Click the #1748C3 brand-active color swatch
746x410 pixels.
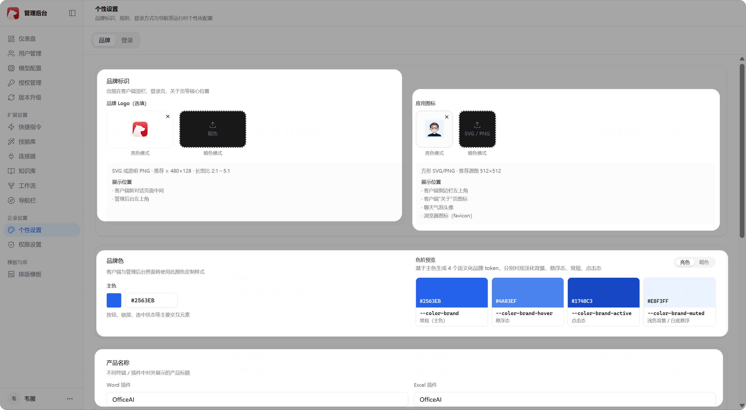[604, 292]
